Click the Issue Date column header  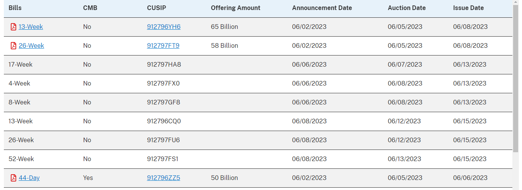468,8
